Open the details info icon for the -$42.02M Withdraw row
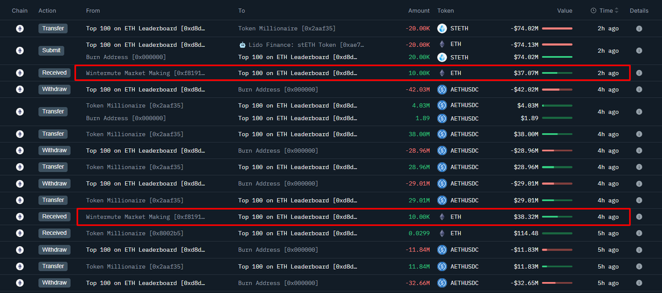Viewport: 662px width, 293px height. pyautogui.click(x=639, y=89)
